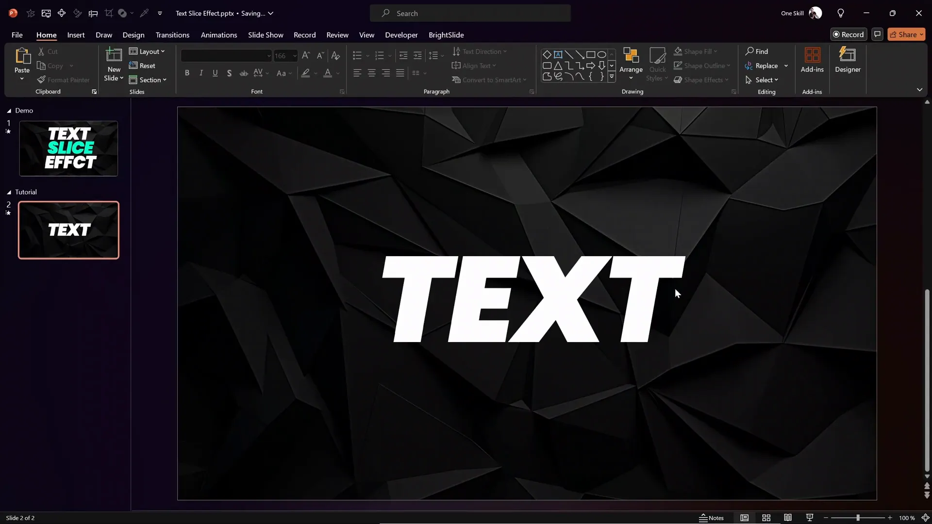Click the Replace button
Screen dimensions: 932x524
click(x=762, y=65)
